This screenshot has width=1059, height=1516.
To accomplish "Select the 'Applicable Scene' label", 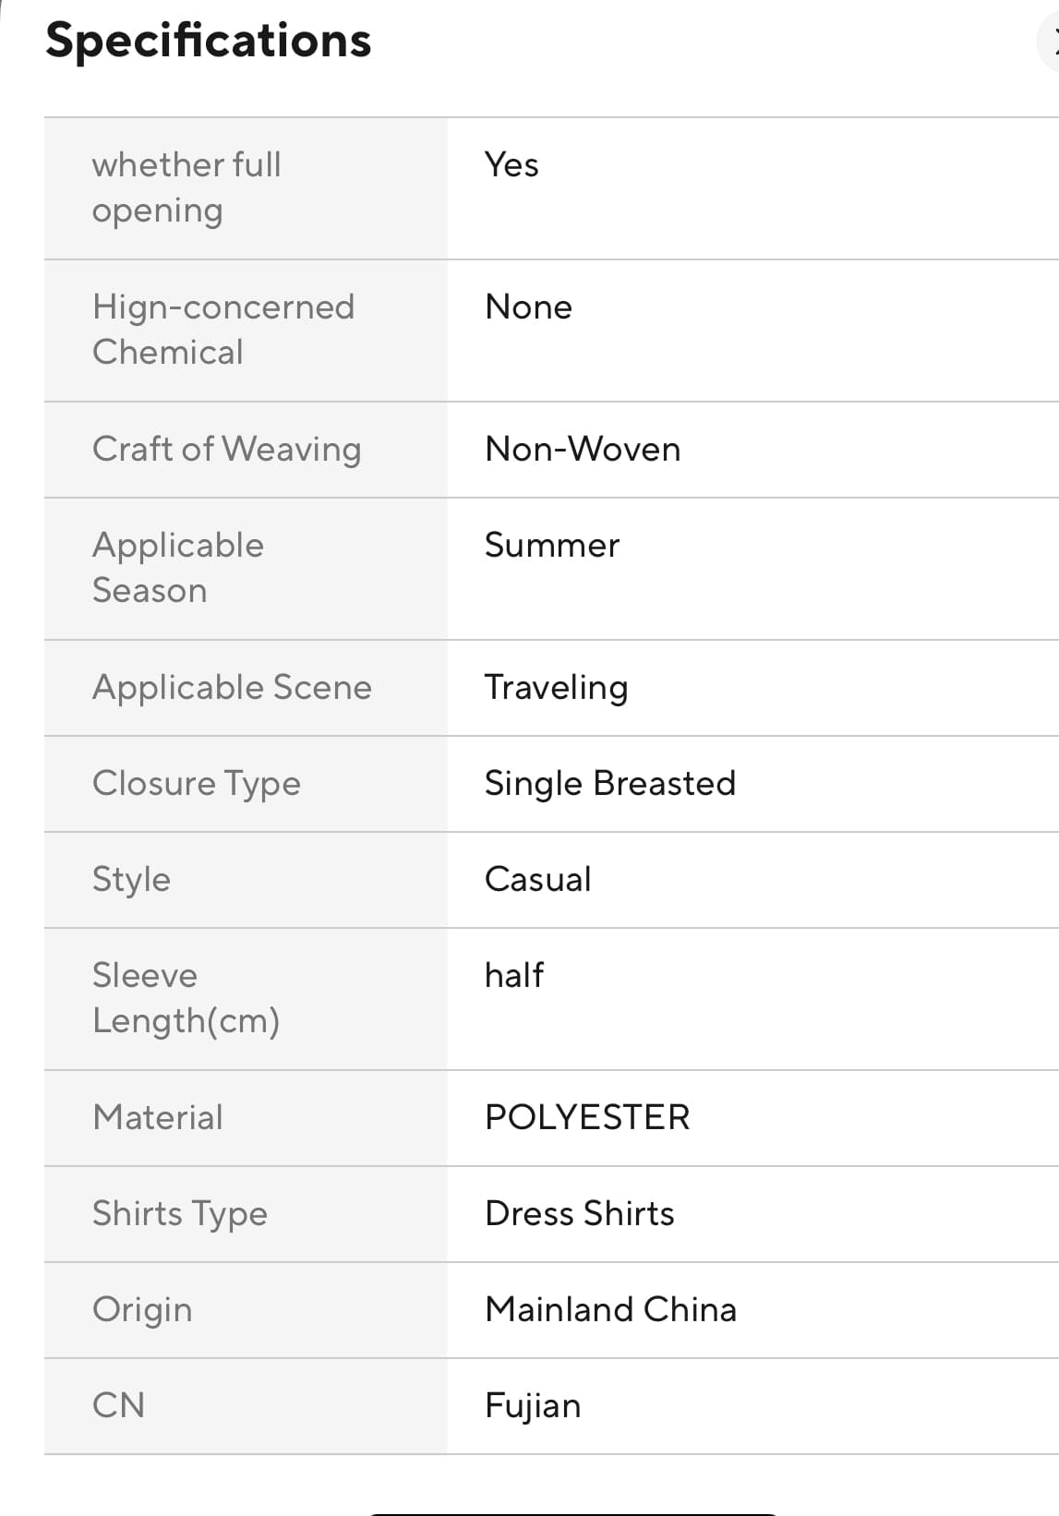I will (x=232, y=688).
